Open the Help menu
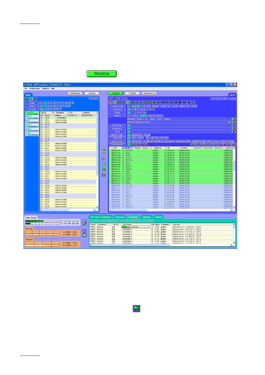This screenshot has width=265, height=375. (x=53, y=89)
